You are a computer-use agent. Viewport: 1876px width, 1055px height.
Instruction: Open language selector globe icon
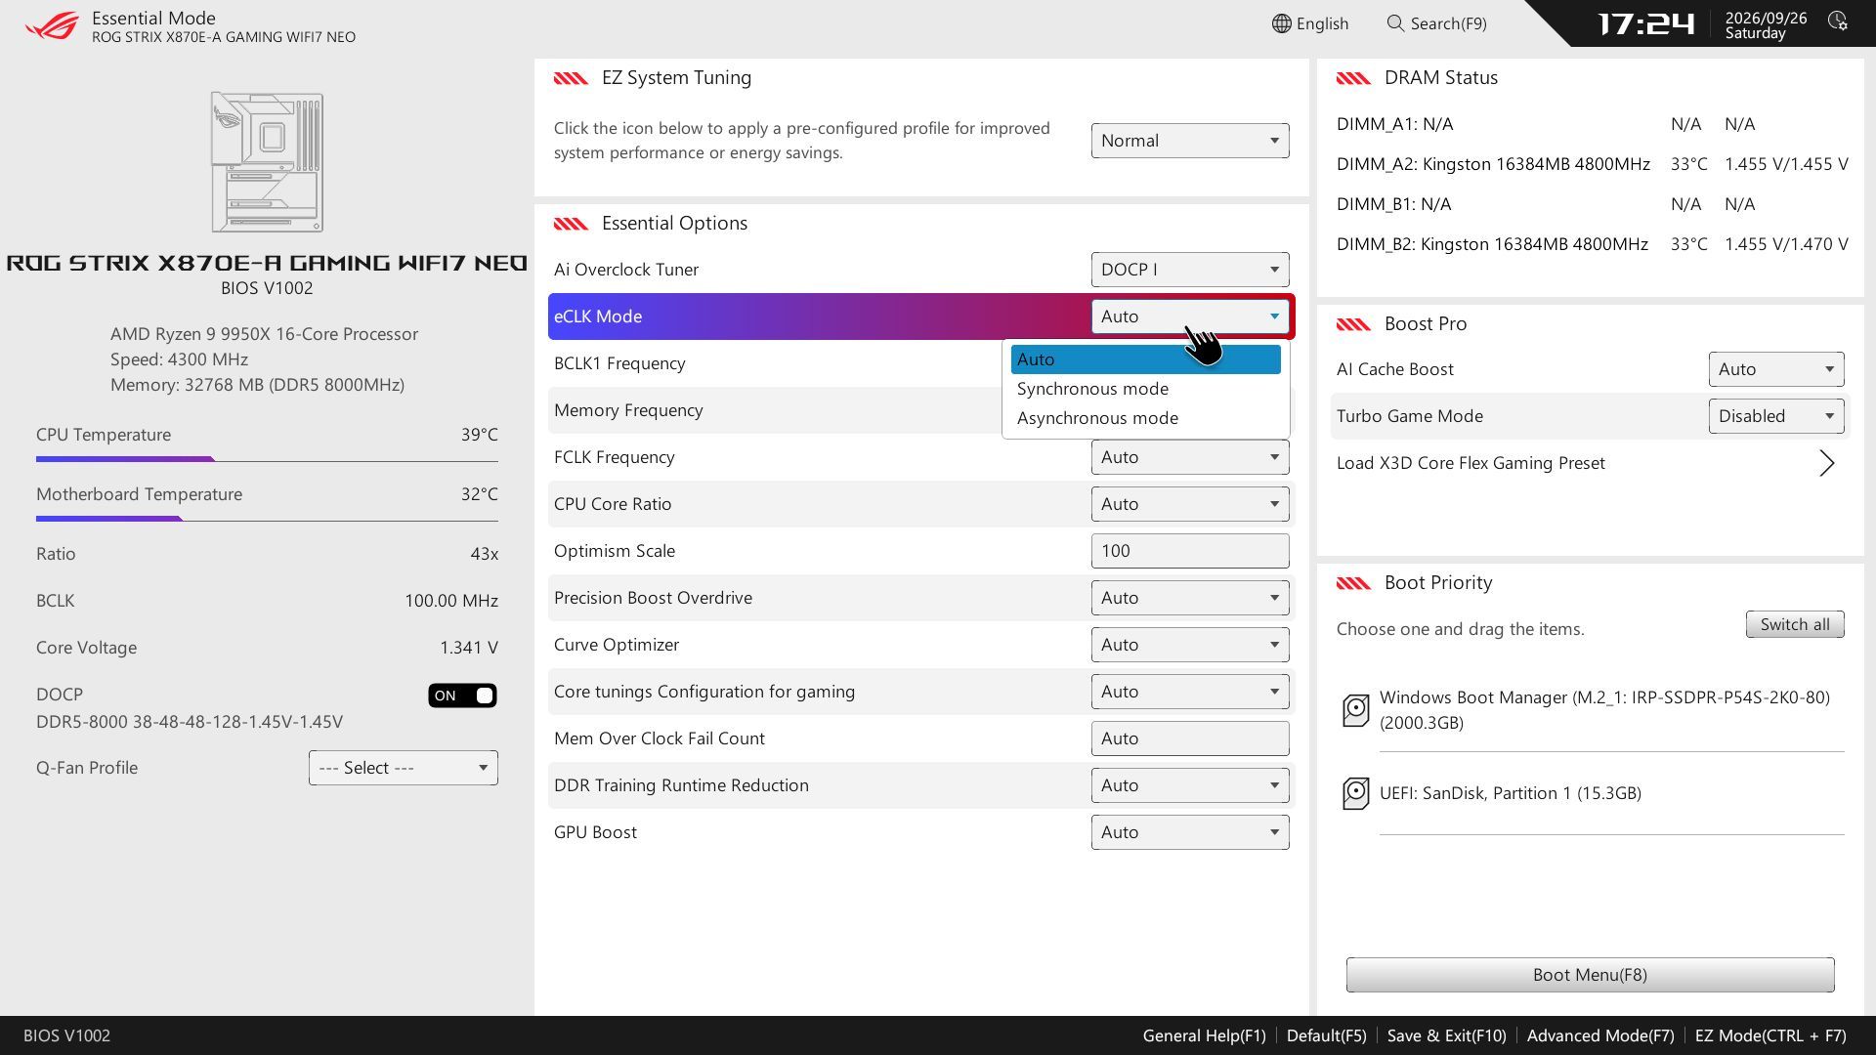[x=1281, y=23]
